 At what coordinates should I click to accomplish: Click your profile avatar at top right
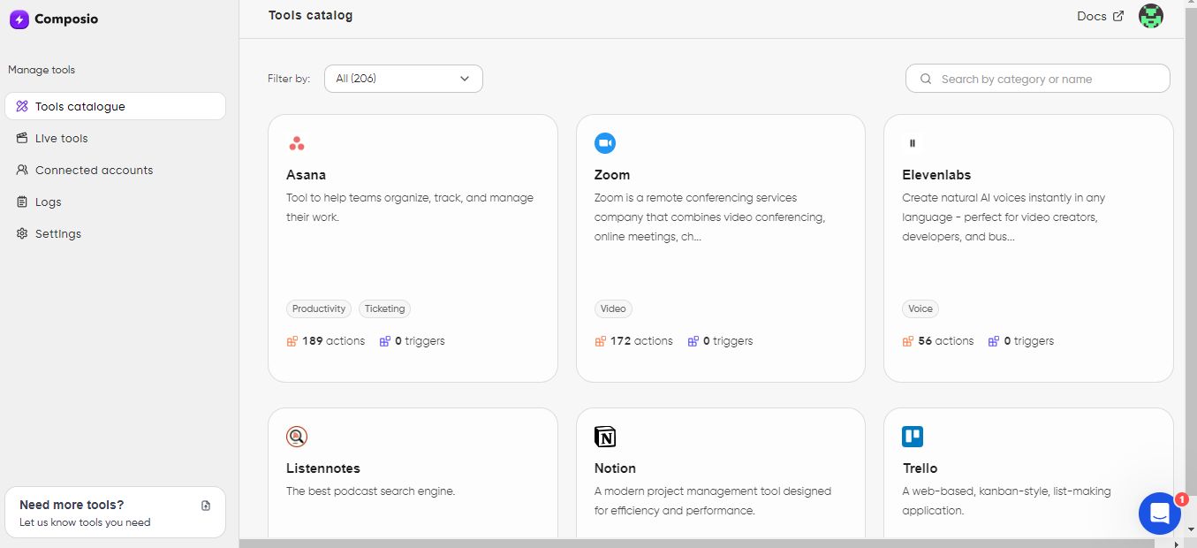tap(1150, 16)
